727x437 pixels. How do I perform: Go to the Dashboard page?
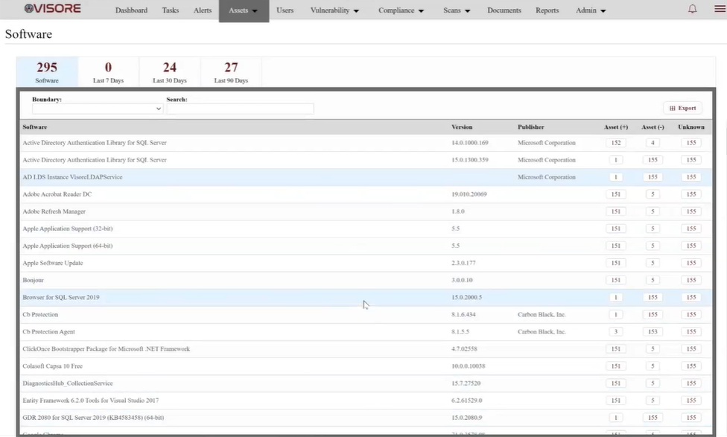point(131,11)
